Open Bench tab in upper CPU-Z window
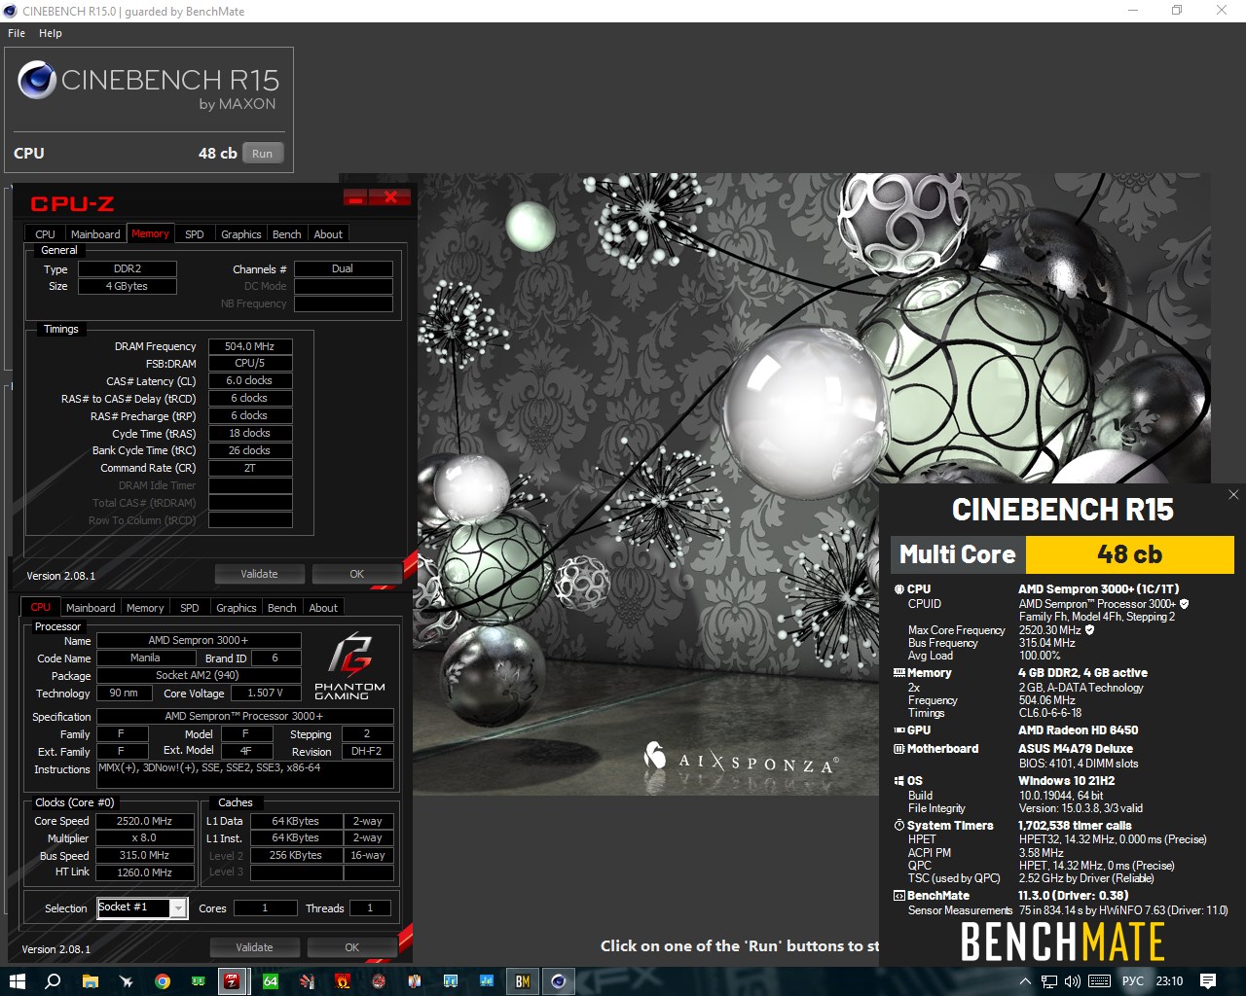This screenshot has width=1246, height=996. pos(286,234)
